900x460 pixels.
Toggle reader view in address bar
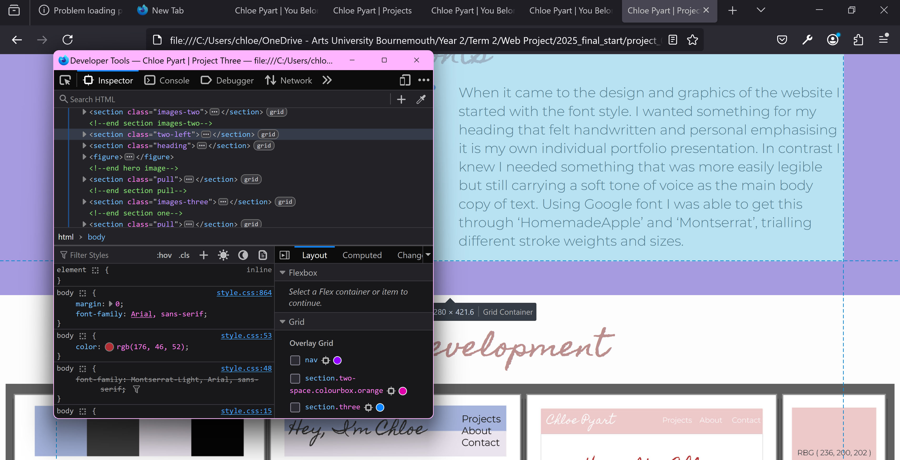672,39
